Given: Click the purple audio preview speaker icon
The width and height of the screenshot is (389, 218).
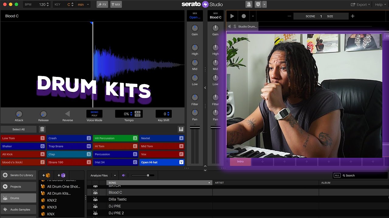Looking at the screenshot, I should (x=124, y=175).
